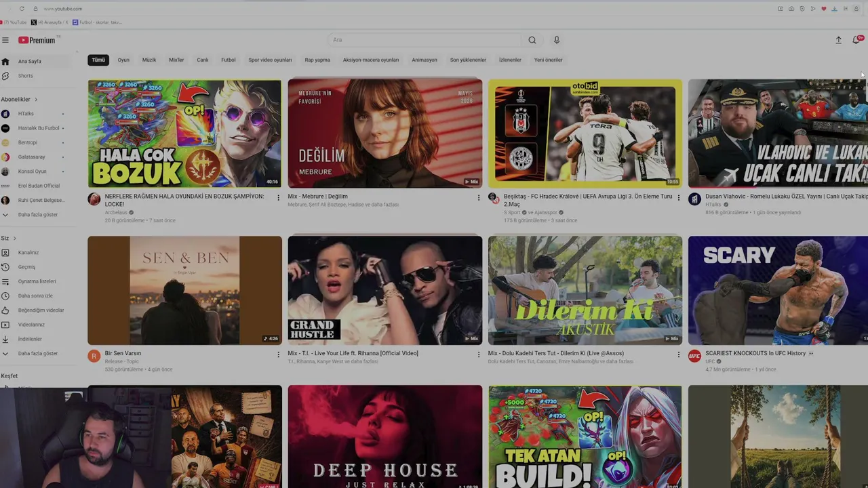This screenshot has width=868, height=488.
Task: Play the HALA ÇOK BOZUK thumbnail
Action: [184, 134]
